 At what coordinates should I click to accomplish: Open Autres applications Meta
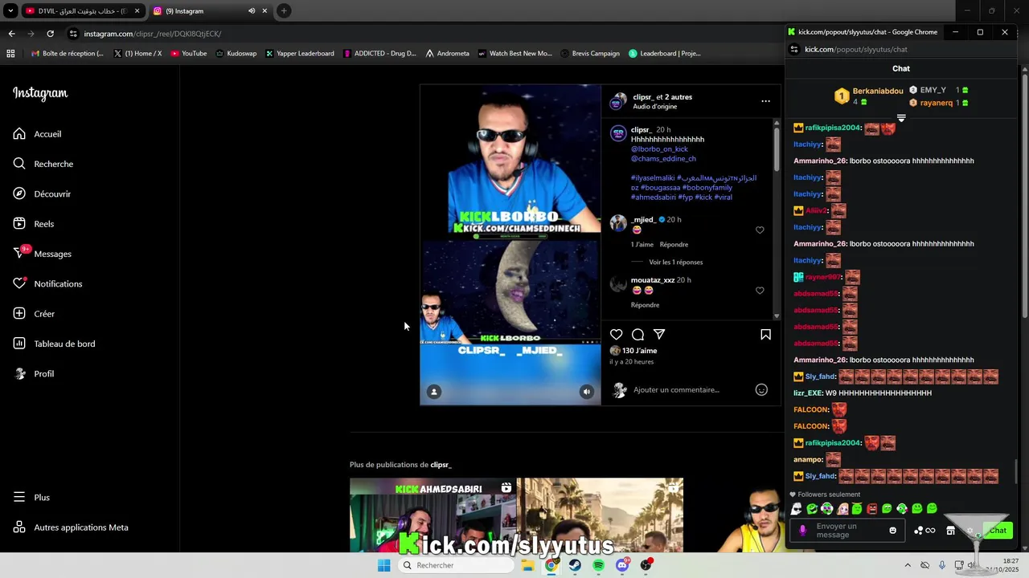(x=71, y=527)
